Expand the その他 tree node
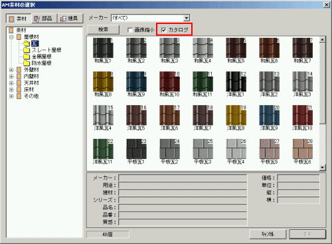Viewport: 332px width, 244px height. (11, 96)
